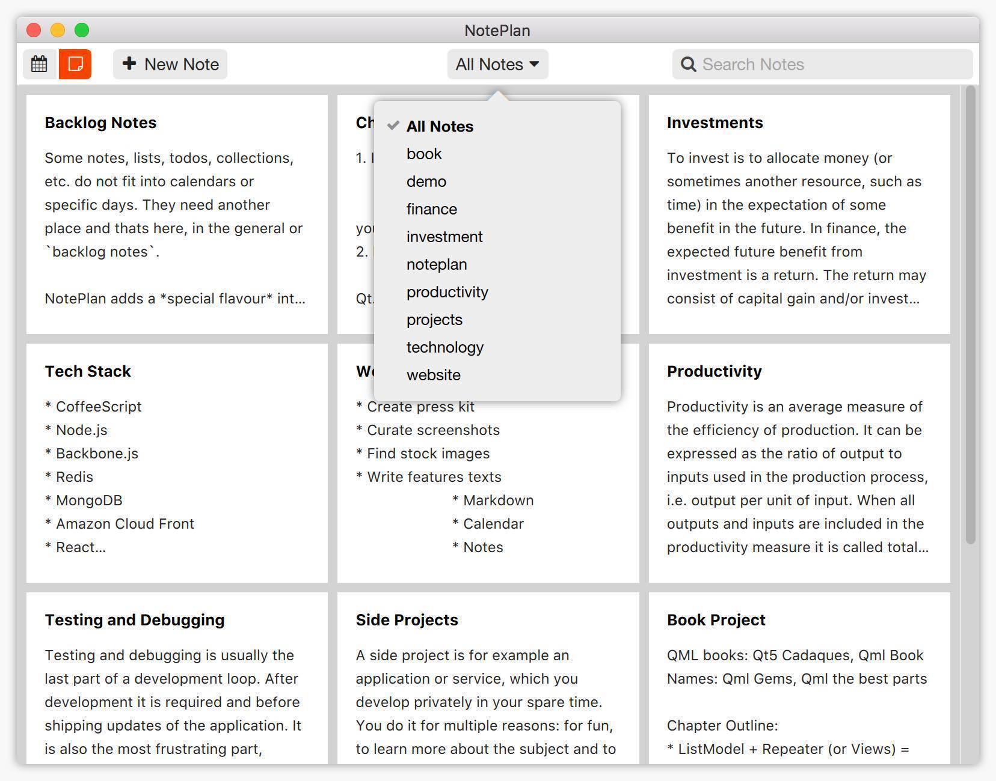Maximize NotePlan with the green button
The width and height of the screenshot is (996, 781).
[82, 30]
